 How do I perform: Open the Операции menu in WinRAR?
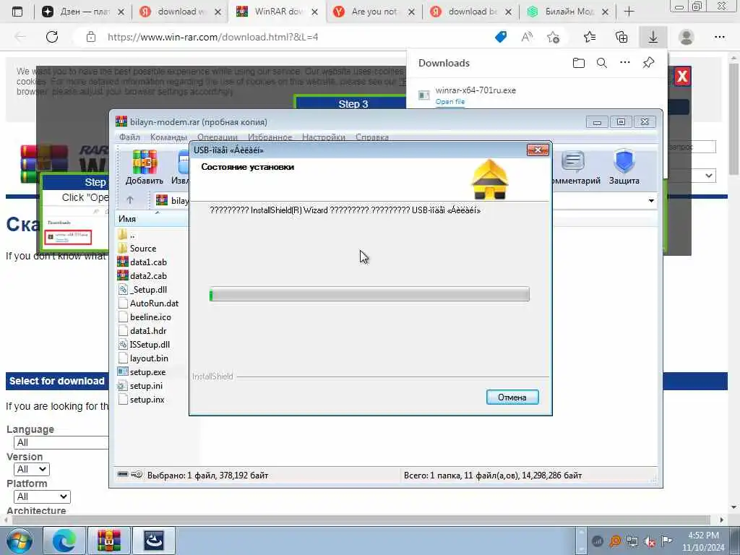[x=217, y=137]
